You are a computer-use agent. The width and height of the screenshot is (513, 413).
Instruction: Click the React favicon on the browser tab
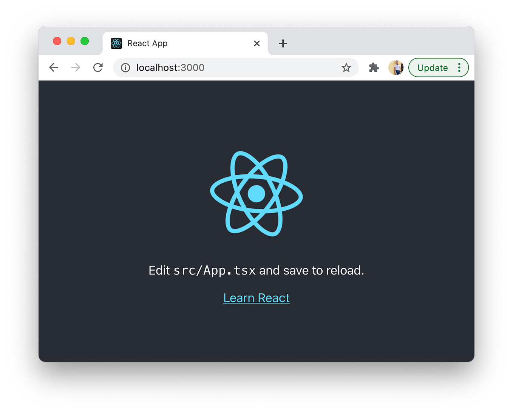click(x=116, y=43)
